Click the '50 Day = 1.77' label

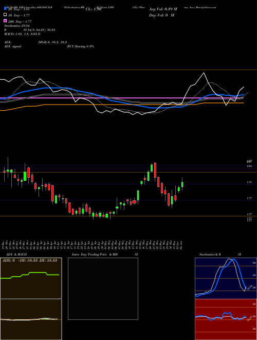(19, 15)
